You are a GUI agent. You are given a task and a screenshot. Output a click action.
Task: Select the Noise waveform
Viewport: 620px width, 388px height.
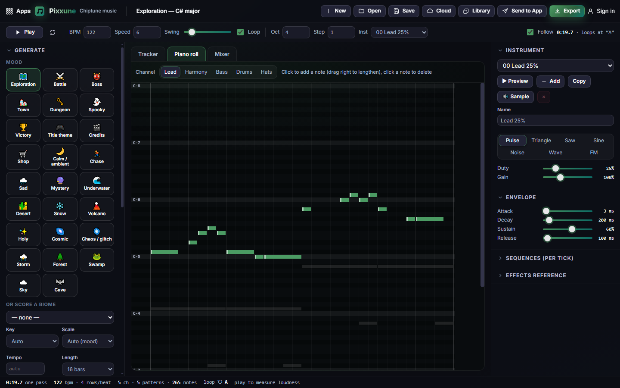[517, 153]
